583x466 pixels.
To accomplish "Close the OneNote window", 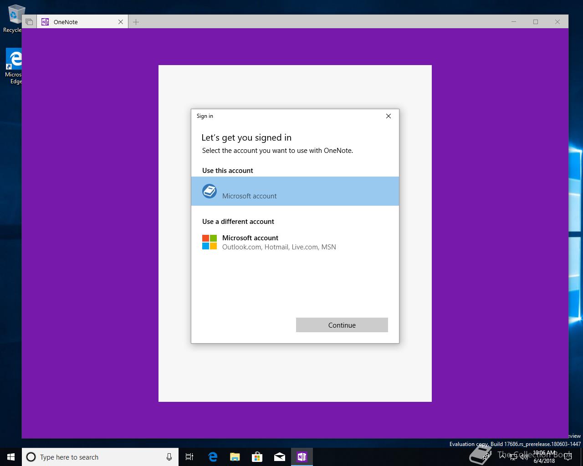I will pyautogui.click(x=557, y=22).
